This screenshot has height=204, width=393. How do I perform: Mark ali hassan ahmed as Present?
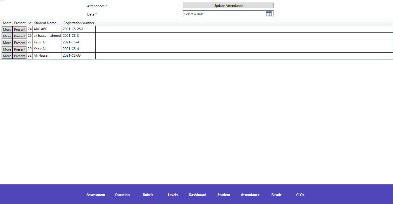[x=20, y=36]
